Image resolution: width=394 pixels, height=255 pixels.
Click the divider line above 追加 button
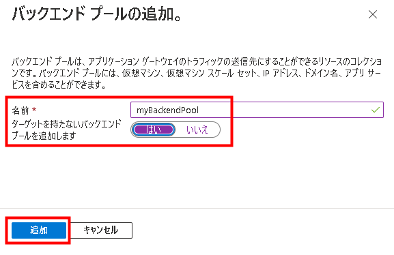point(197,208)
